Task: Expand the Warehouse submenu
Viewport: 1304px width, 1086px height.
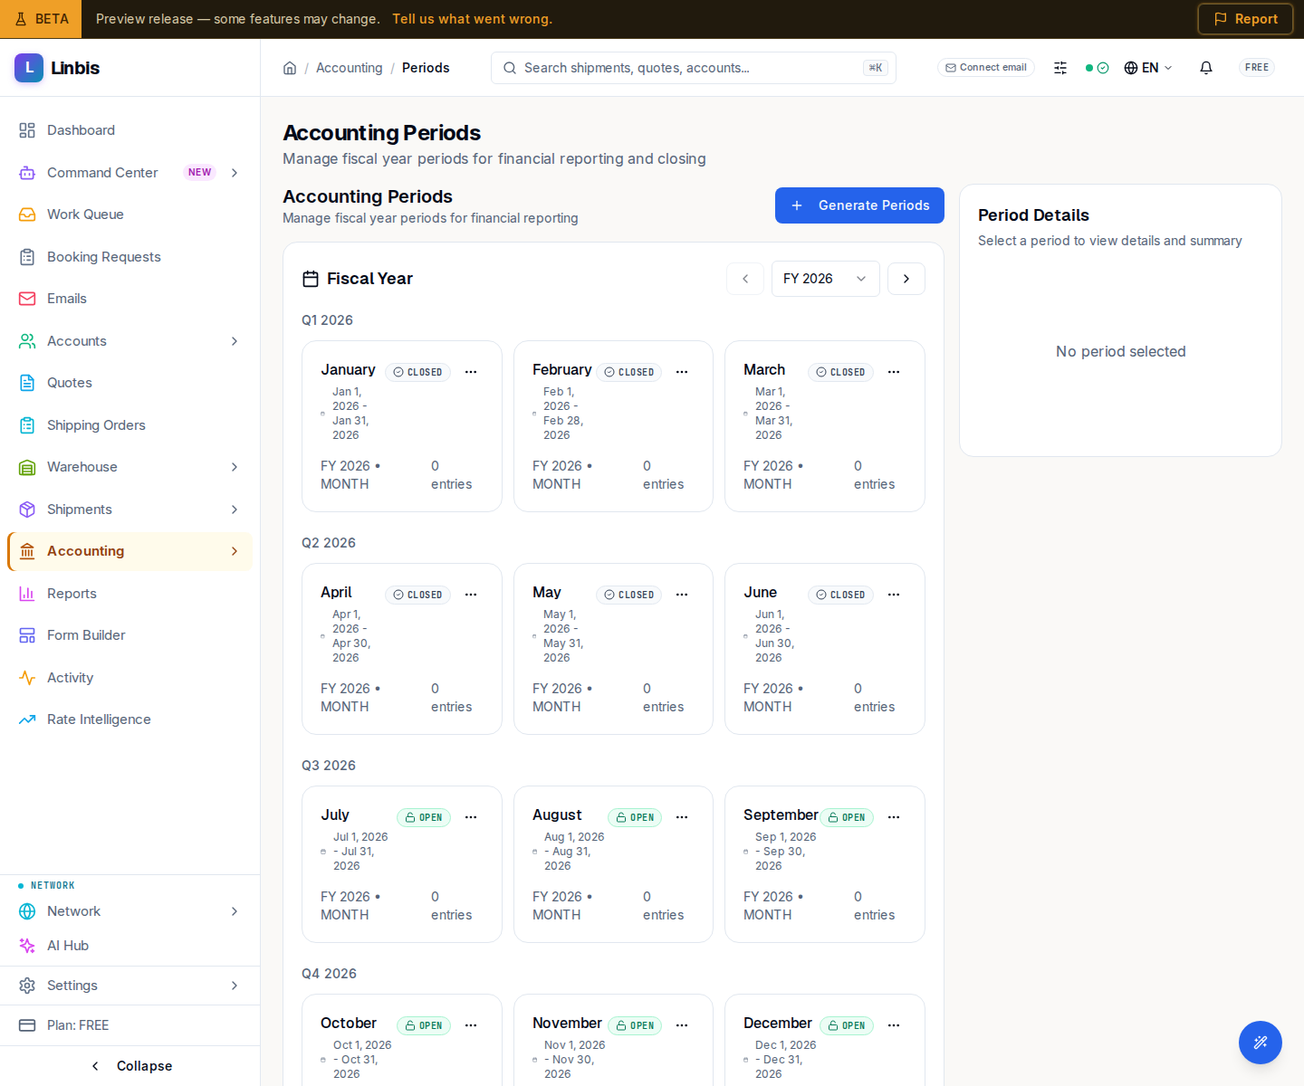Action: click(x=235, y=467)
